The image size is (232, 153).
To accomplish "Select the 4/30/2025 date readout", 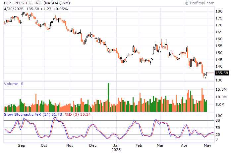I will [14, 9].
